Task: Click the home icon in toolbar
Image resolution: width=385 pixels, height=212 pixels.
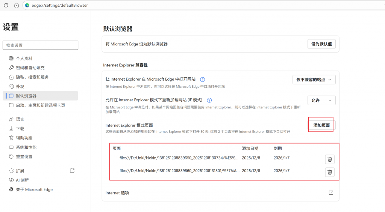Action: (x=17, y=5)
